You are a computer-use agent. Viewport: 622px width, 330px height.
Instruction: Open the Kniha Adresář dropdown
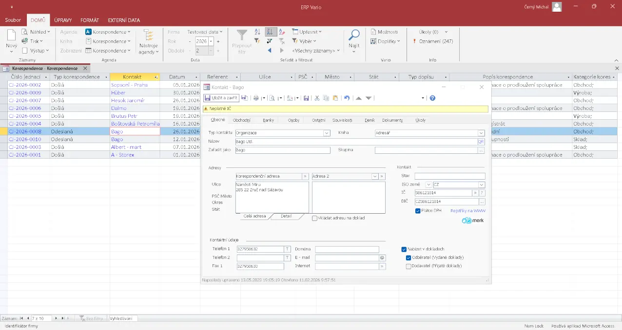(481, 133)
